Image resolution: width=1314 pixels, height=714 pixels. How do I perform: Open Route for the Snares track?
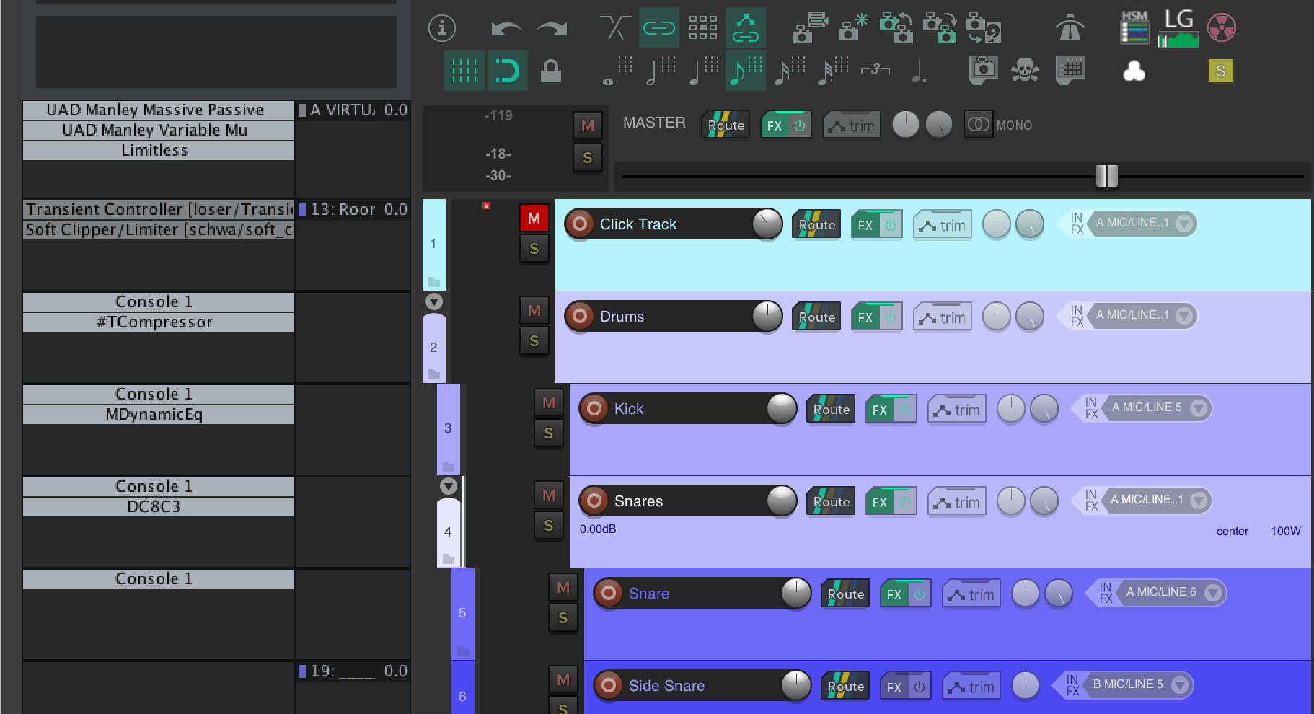(x=831, y=501)
